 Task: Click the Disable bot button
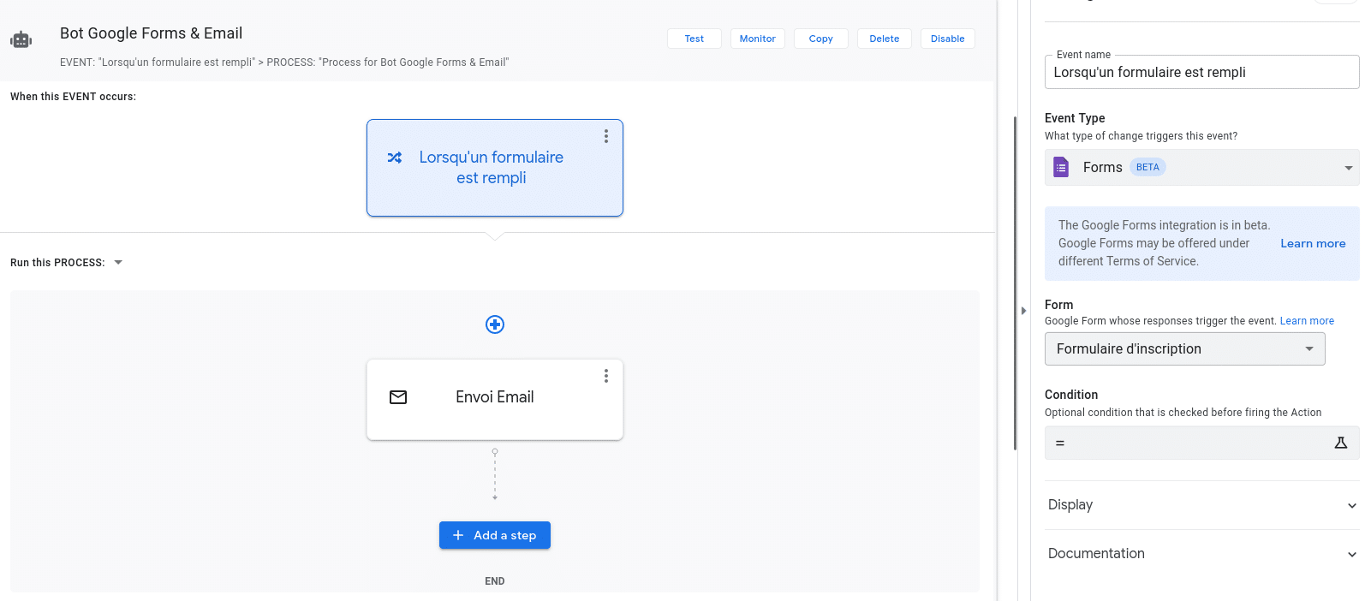point(948,39)
